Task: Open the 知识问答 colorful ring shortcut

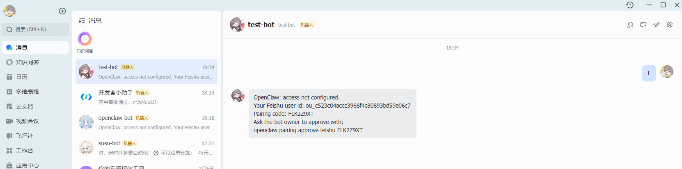Action: point(85,39)
